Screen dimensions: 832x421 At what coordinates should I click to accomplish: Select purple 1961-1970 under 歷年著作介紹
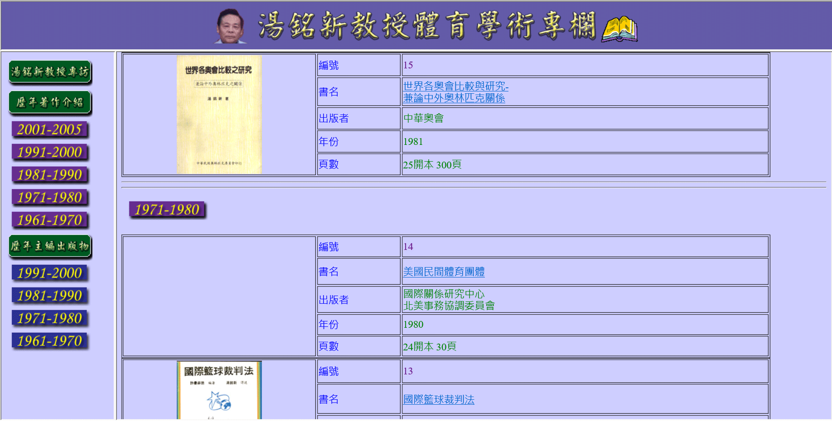[50, 220]
